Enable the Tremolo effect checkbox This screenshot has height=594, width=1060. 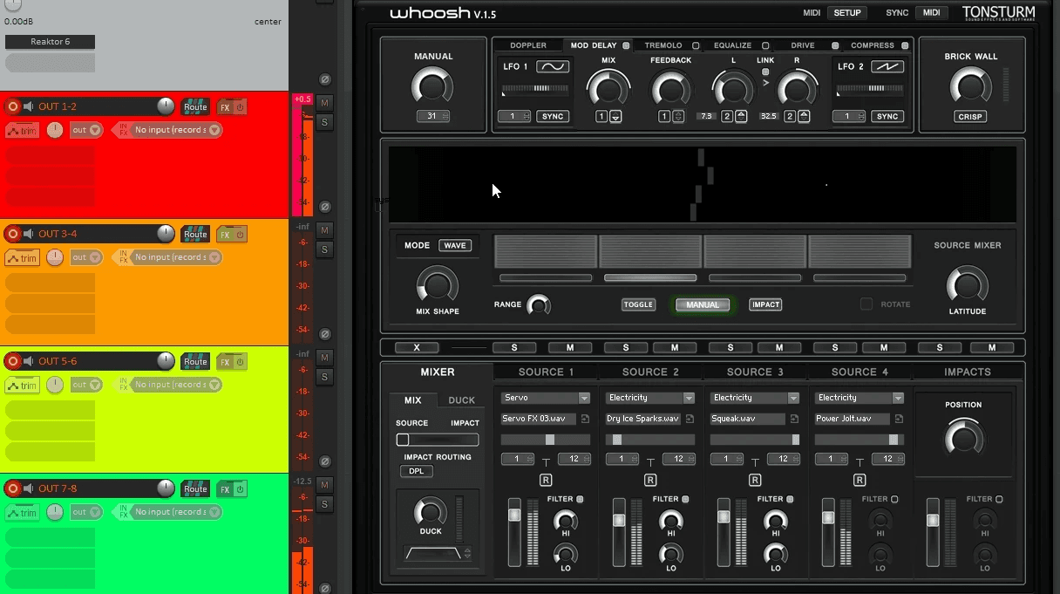[x=696, y=45]
